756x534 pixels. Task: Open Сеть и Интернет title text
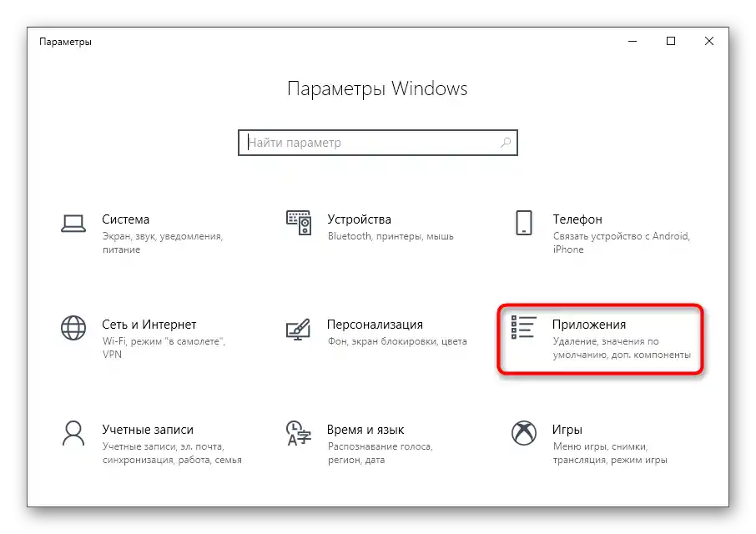click(149, 325)
